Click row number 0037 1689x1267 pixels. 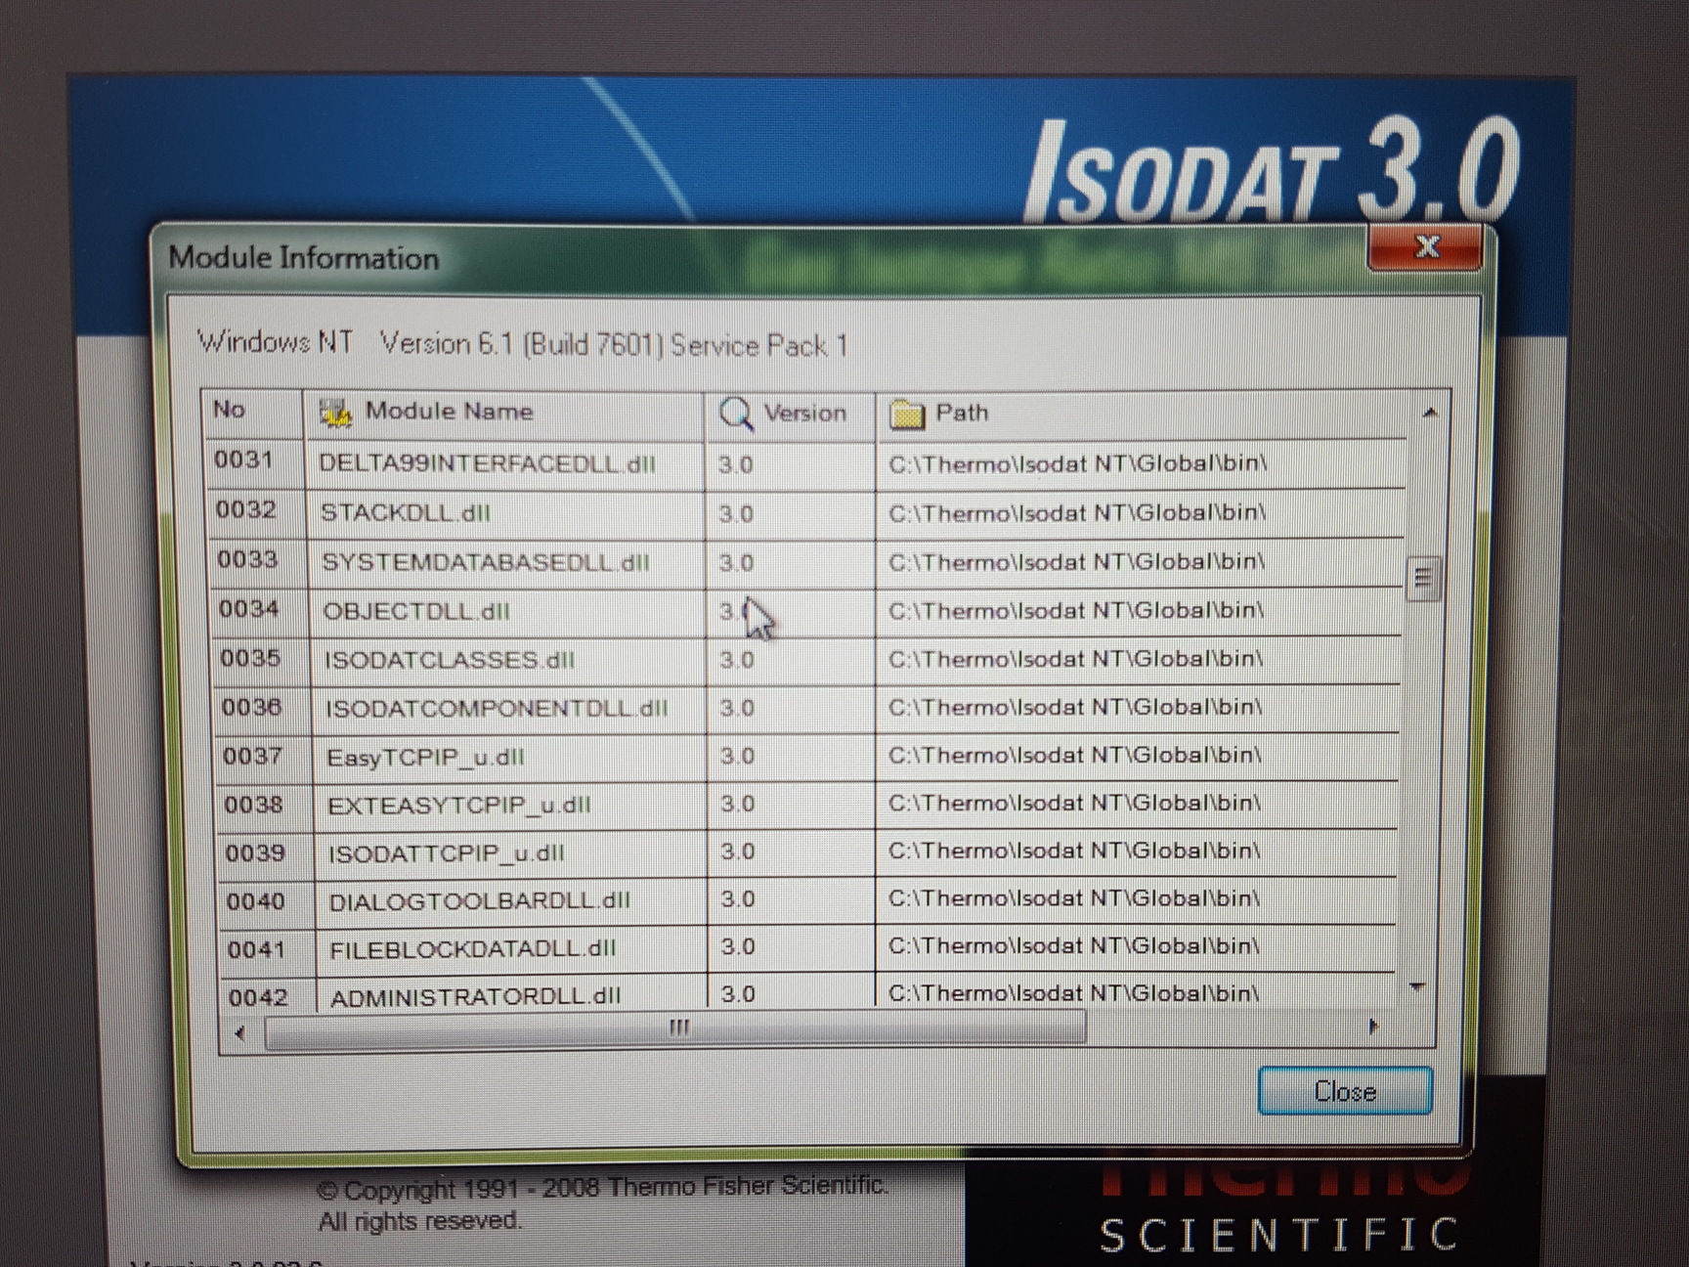tap(252, 756)
